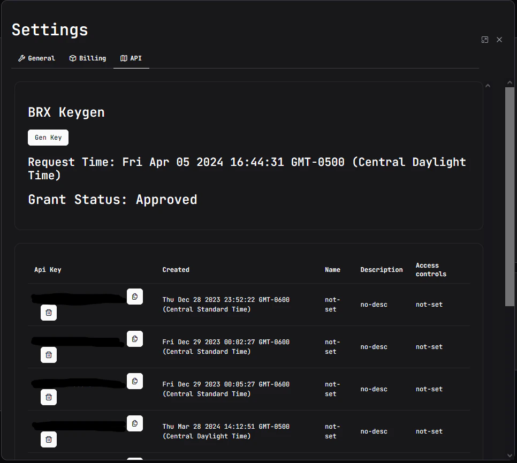This screenshot has height=463, width=517.
Task: Click the not-set name in the 00:05:27 row
Action: [x=332, y=389]
